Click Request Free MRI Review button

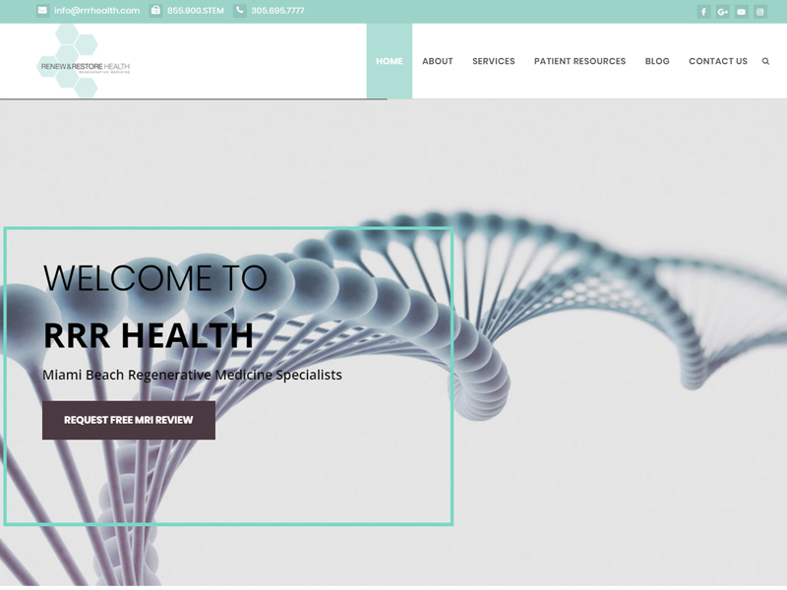point(129,420)
